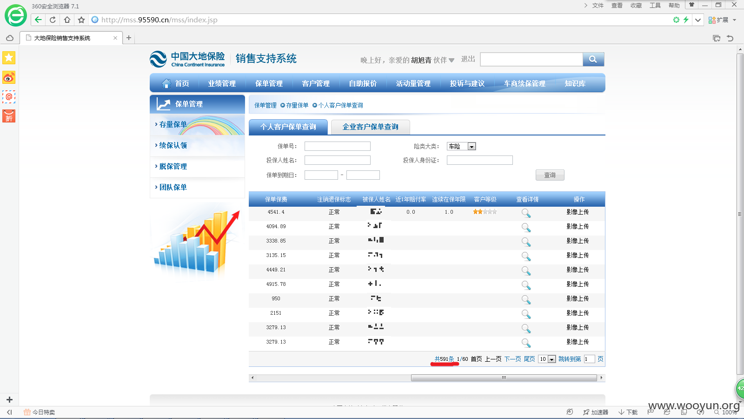Focus the 保单号 input field
Viewport: 744px width, 419px height.
tap(337, 146)
